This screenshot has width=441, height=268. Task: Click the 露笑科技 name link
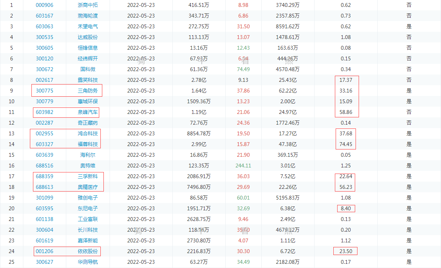pos(88,80)
